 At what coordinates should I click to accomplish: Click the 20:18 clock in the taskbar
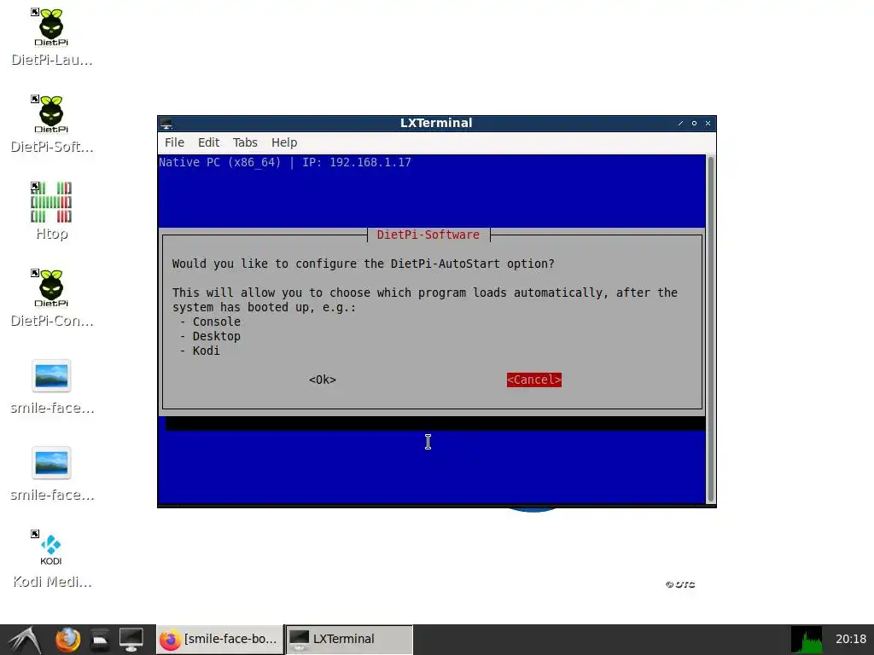851,640
